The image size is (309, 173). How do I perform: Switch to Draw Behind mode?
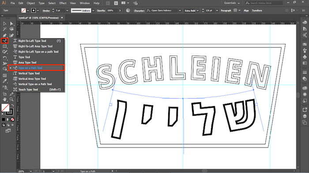pyautogui.click(x=8, y=125)
